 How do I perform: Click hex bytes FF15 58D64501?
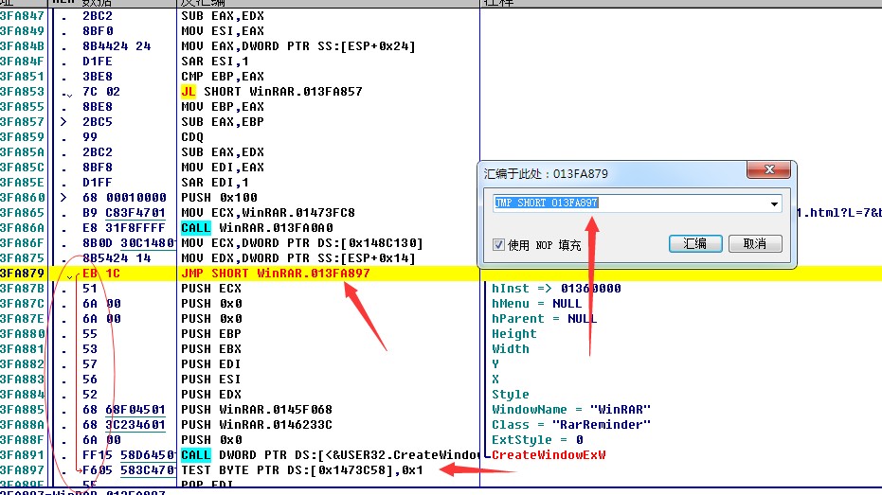(129, 454)
